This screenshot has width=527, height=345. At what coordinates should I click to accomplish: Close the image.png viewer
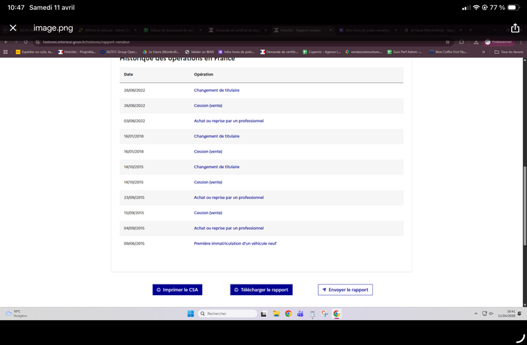13,28
